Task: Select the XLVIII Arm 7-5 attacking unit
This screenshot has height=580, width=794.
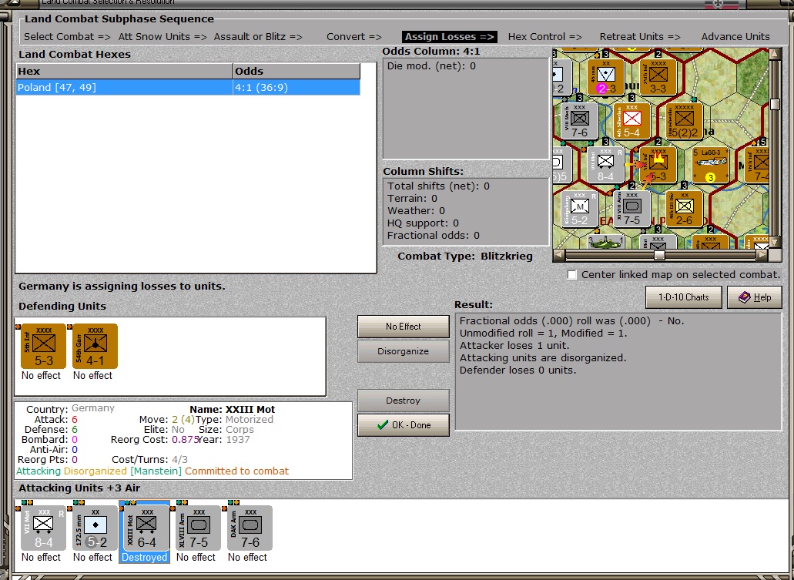Action: point(198,528)
